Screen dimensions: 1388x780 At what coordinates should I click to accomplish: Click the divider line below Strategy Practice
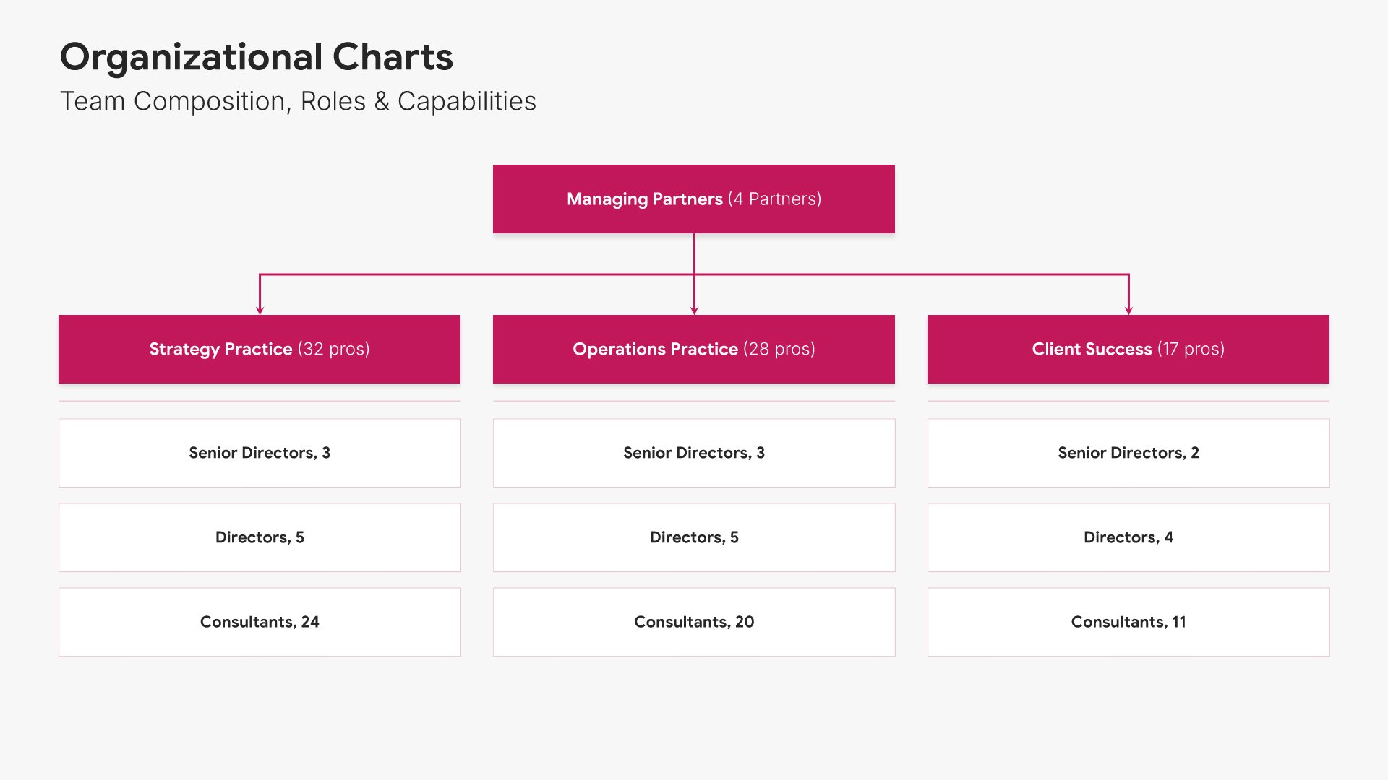[x=259, y=401]
